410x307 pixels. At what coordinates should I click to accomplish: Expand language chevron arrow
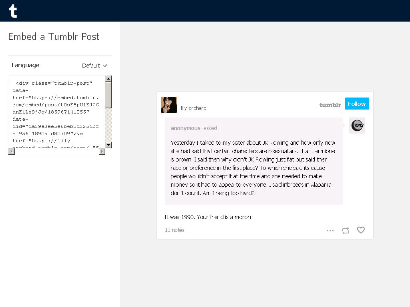pyautogui.click(x=105, y=66)
